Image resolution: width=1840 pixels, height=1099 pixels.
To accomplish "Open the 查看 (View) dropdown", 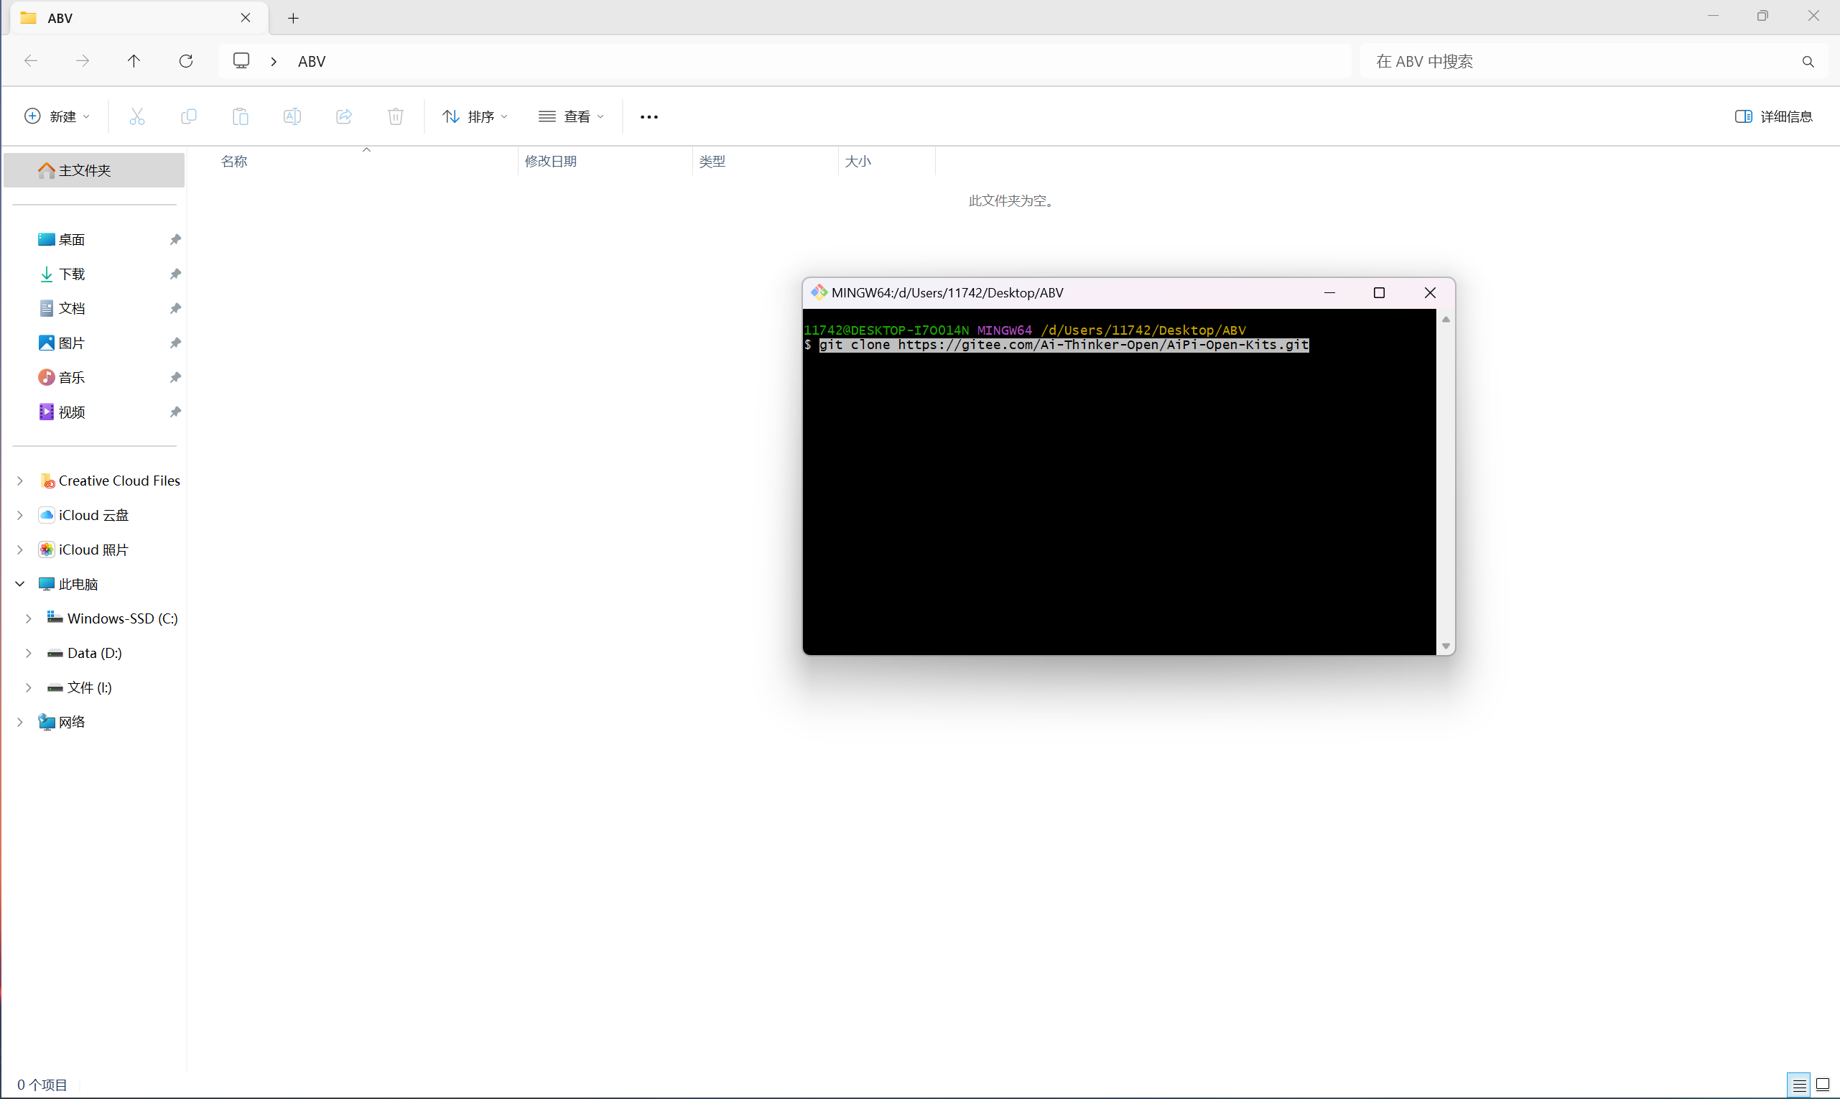I will coord(571,116).
